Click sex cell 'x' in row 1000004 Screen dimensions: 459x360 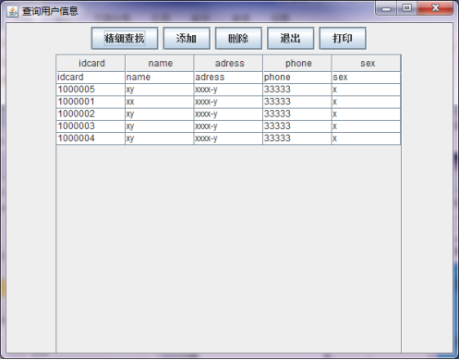pyautogui.click(x=367, y=138)
